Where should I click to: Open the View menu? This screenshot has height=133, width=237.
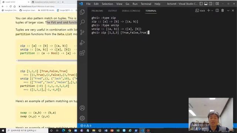click(119, 4)
